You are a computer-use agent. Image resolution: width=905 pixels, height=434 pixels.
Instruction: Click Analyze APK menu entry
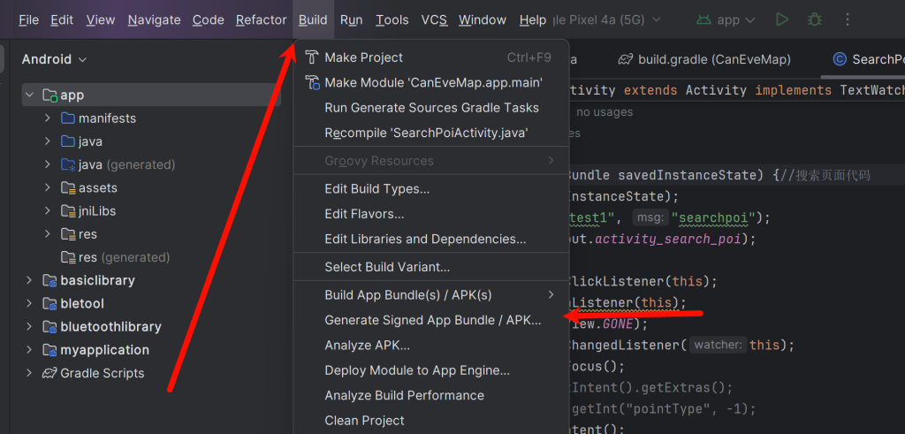367,345
